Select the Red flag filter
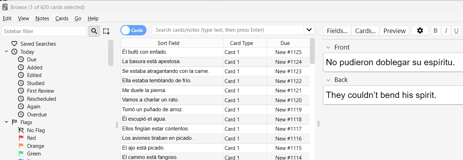The width and height of the screenshot is (463, 160). (31, 138)
